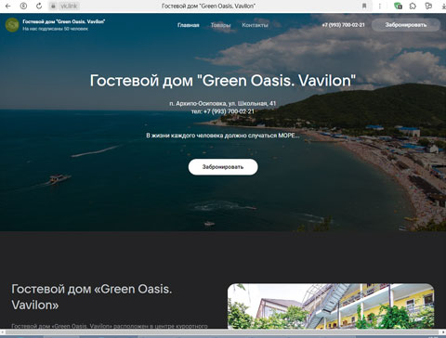
Task: Click the extensions icon beside the shield
Action: pyautogui.click(x=413, y=6)
